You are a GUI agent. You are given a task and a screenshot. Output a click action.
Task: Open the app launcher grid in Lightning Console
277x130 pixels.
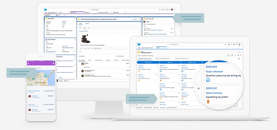[46, 12]
